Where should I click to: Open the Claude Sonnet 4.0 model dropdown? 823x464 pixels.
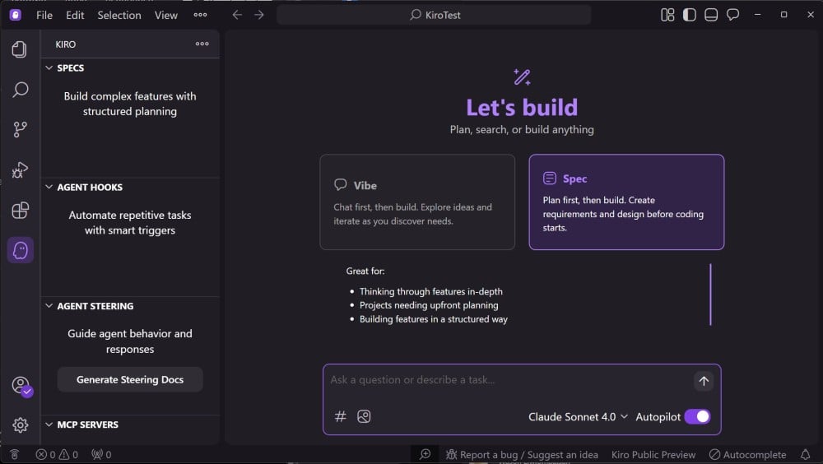click(578, 417)
